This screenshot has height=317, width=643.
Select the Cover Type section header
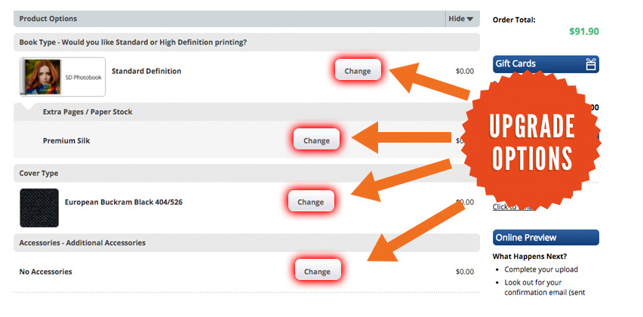(x=38, y=174)
